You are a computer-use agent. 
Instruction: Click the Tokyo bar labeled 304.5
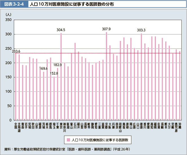pyautogui.click(x=61, y=77)
